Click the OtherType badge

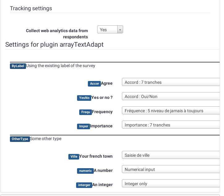(20, 139)
